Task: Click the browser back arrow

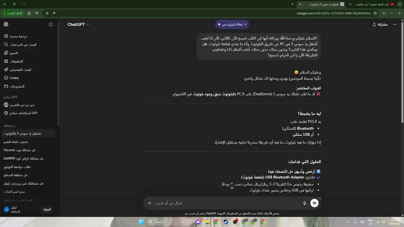Action: (399, 13)
